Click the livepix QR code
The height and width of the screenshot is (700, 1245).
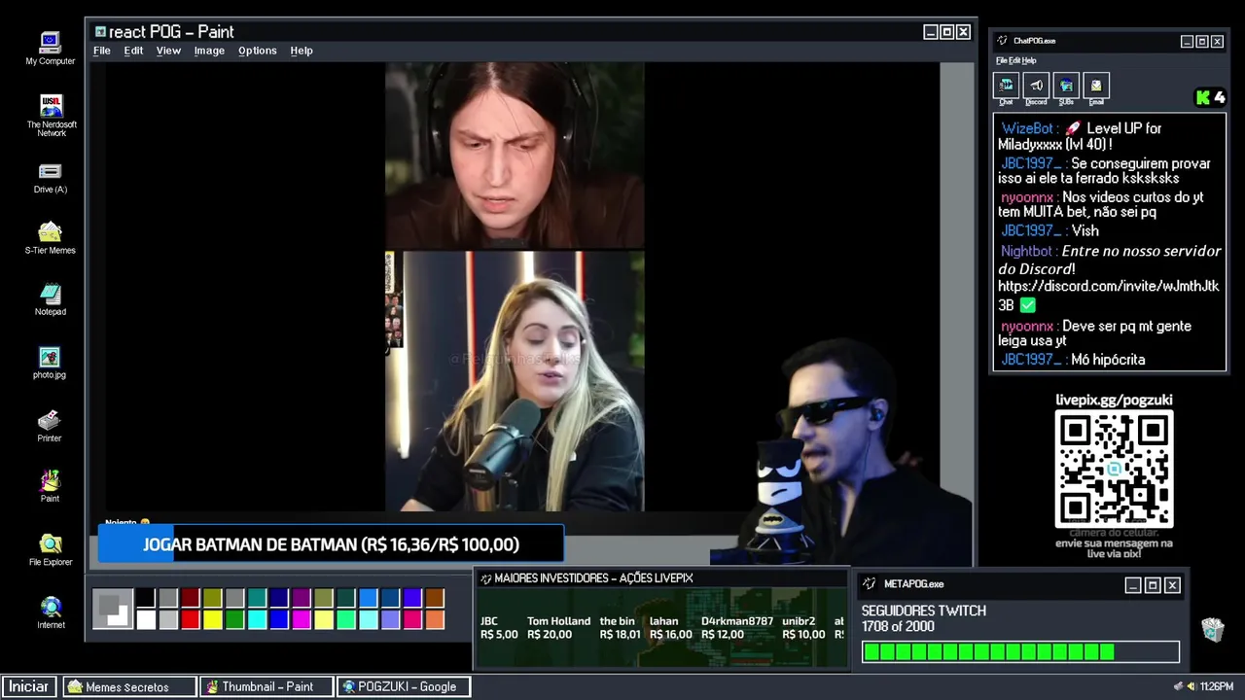tap(1114, 470)
